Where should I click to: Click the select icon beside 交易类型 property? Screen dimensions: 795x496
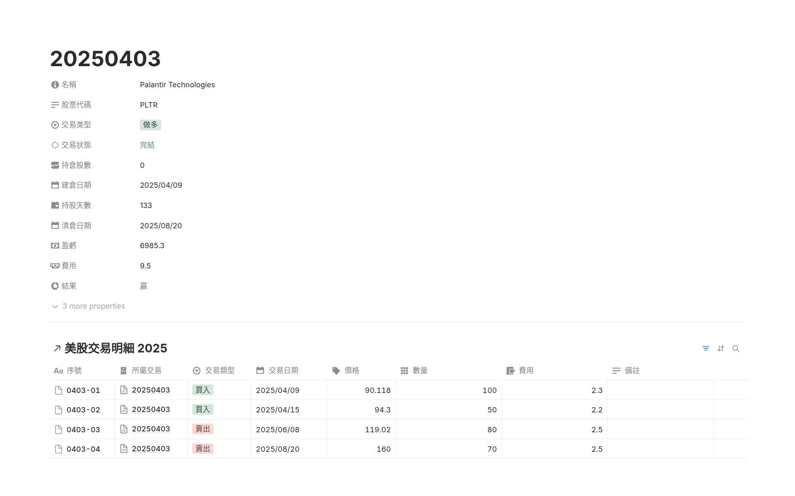(55, 125)
